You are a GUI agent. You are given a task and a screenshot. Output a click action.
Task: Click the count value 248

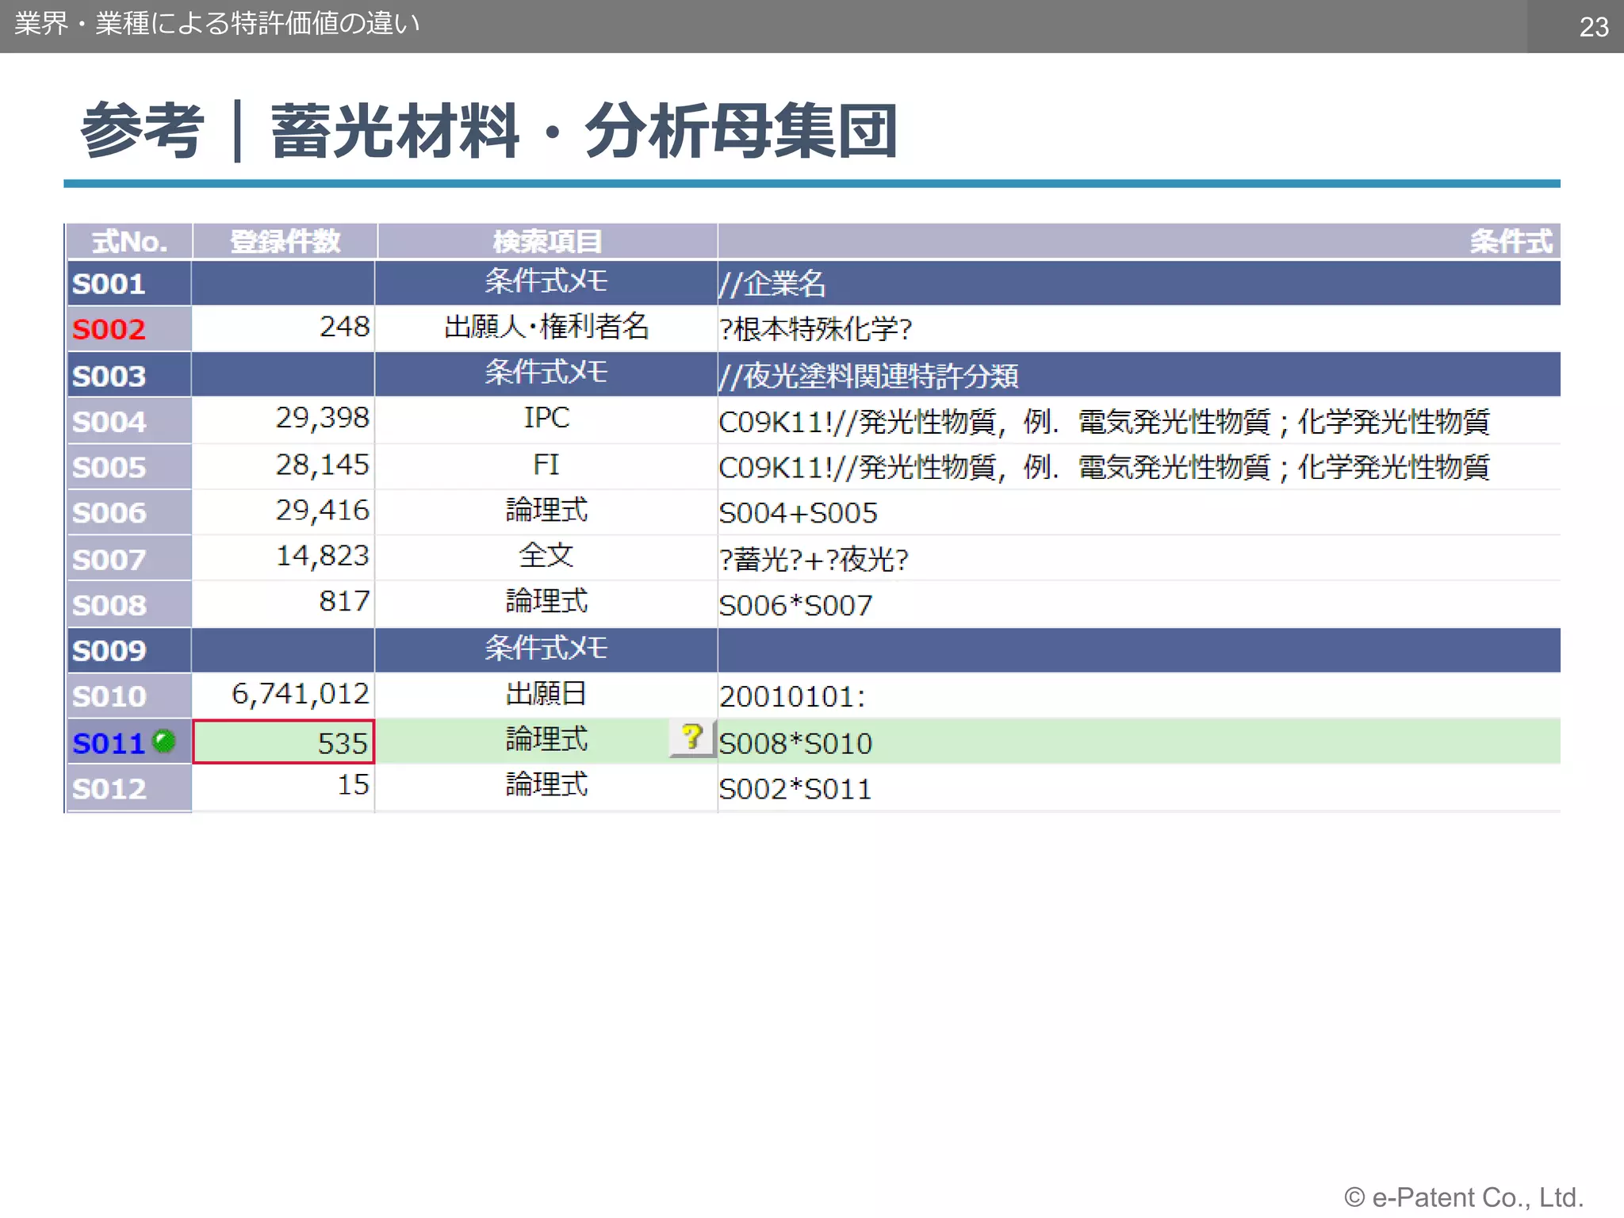tap(344, 327)
